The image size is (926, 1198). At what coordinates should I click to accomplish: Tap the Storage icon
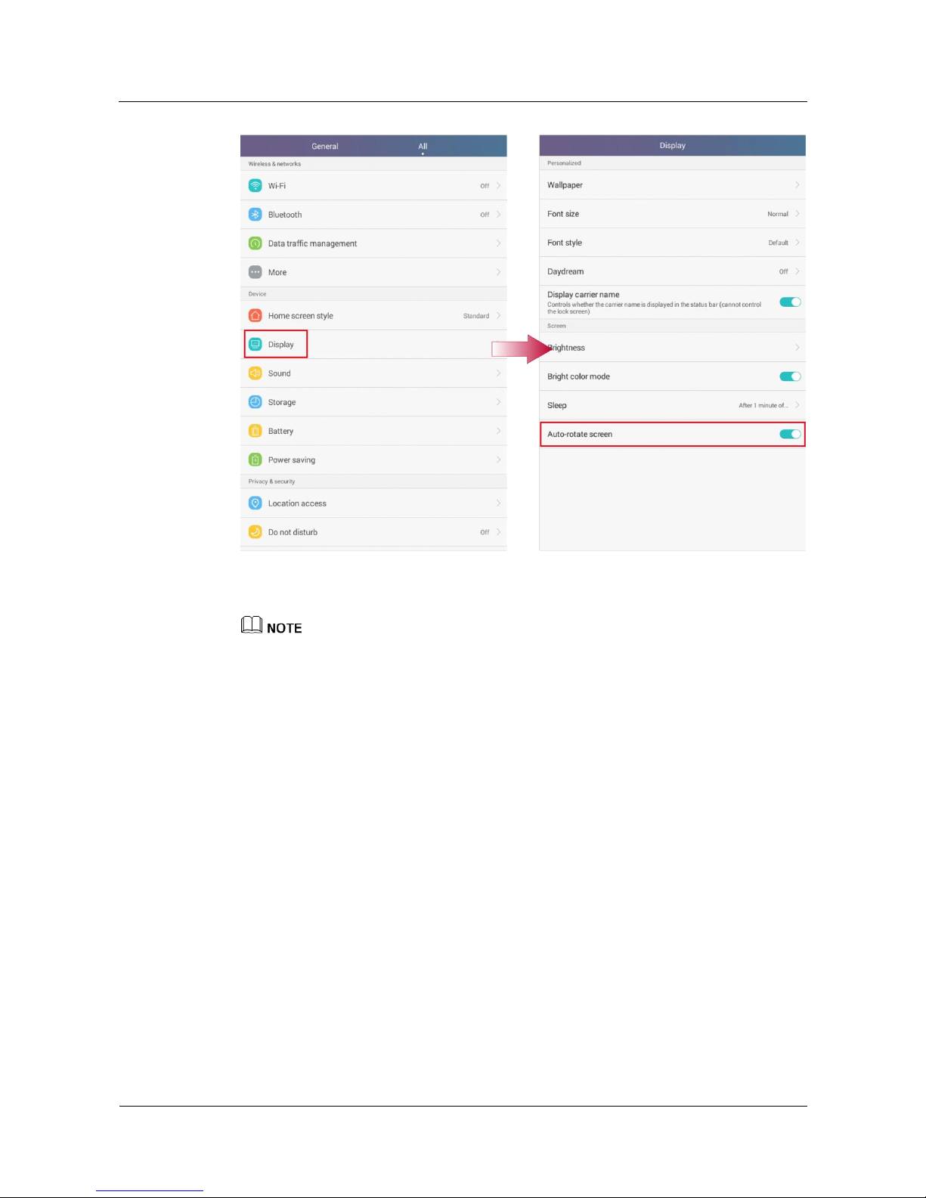256,402
